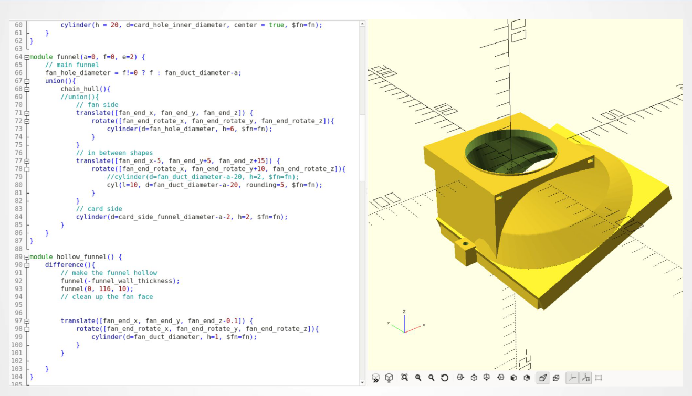Fold the chain_hull block at line 68

27,89
